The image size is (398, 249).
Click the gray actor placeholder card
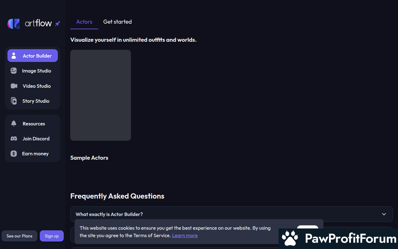100,95
